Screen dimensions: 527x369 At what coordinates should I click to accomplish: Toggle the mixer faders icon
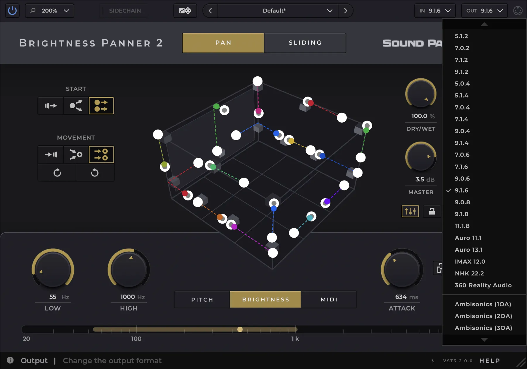click(x=410, y=211)
